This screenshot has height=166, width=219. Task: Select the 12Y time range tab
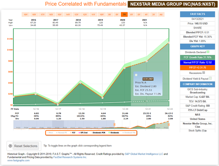(x=85, y=14)
